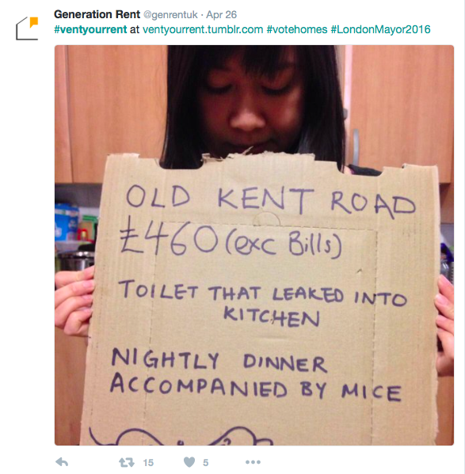Open the Apr 26 timestamp permalink
465x474 pixels.
(222, 14)
